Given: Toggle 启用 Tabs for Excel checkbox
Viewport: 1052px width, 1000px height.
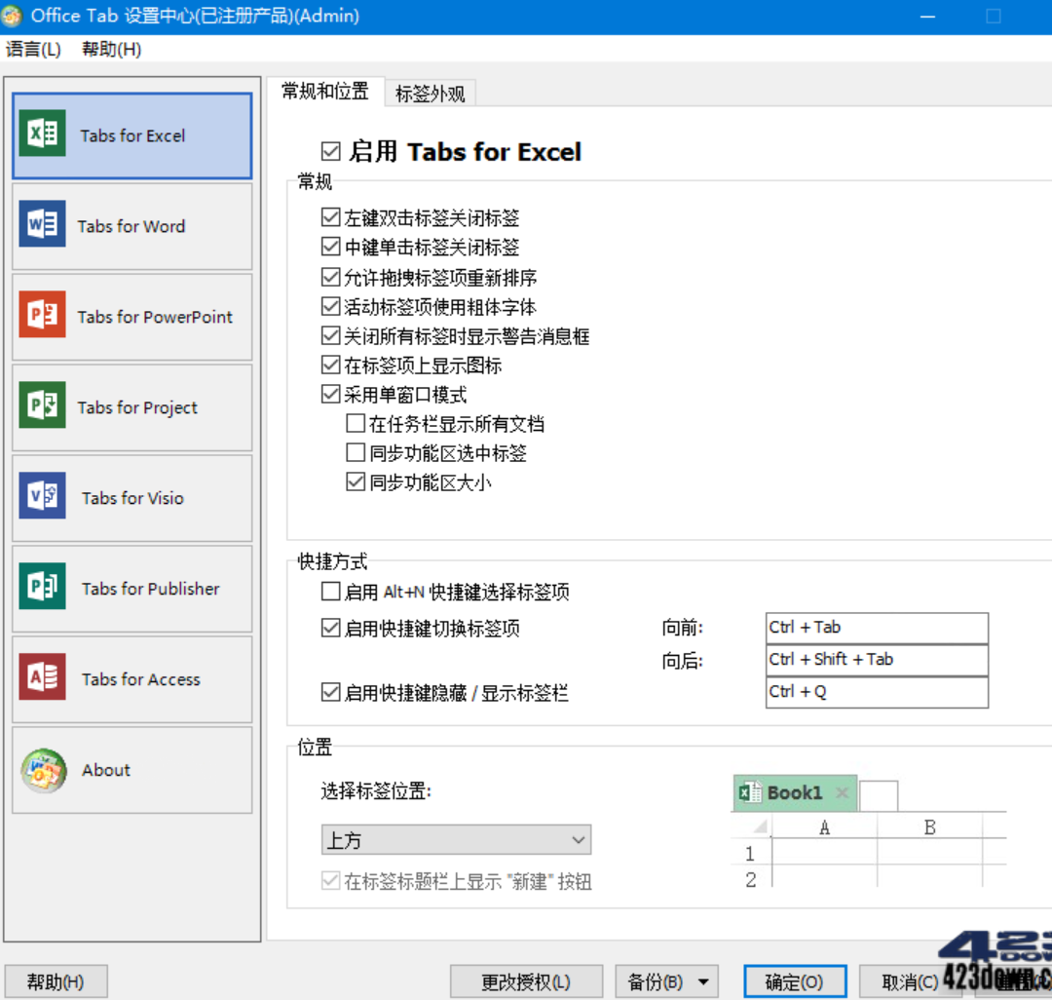Looking at the screenshot, I should (x=330, y=151).
